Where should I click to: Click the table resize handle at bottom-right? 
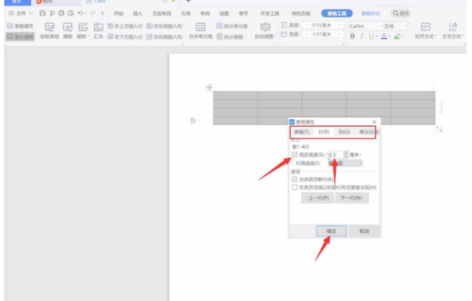[x=439, y=129]
